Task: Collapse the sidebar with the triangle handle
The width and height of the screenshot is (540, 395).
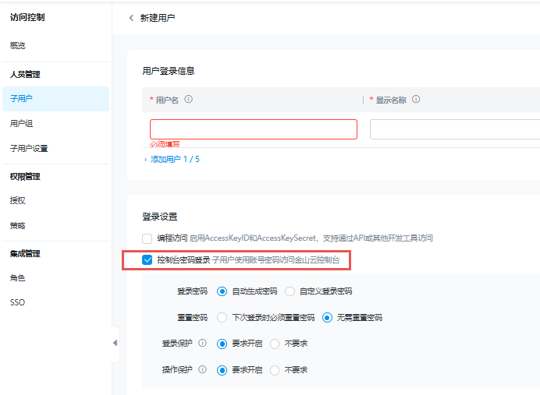Action: tap(115, 343)
